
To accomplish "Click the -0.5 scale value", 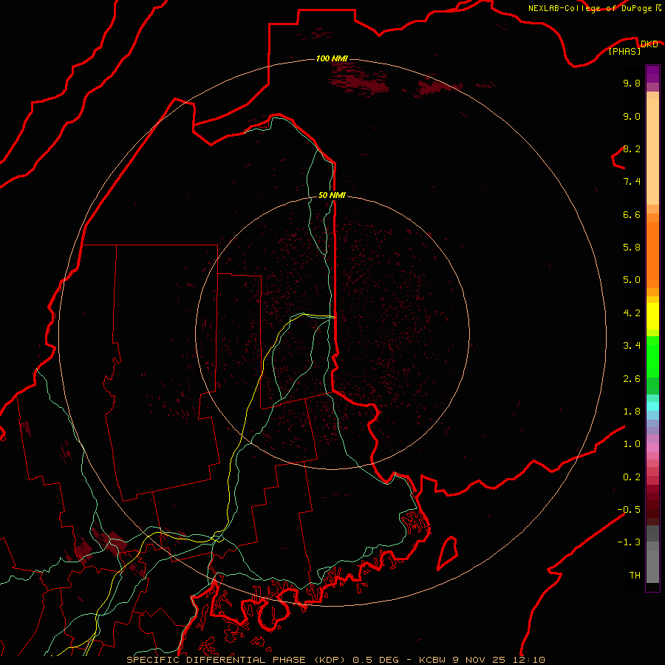I will pos(629,510).
